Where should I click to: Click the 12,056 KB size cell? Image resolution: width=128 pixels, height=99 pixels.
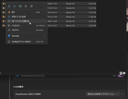92,26
